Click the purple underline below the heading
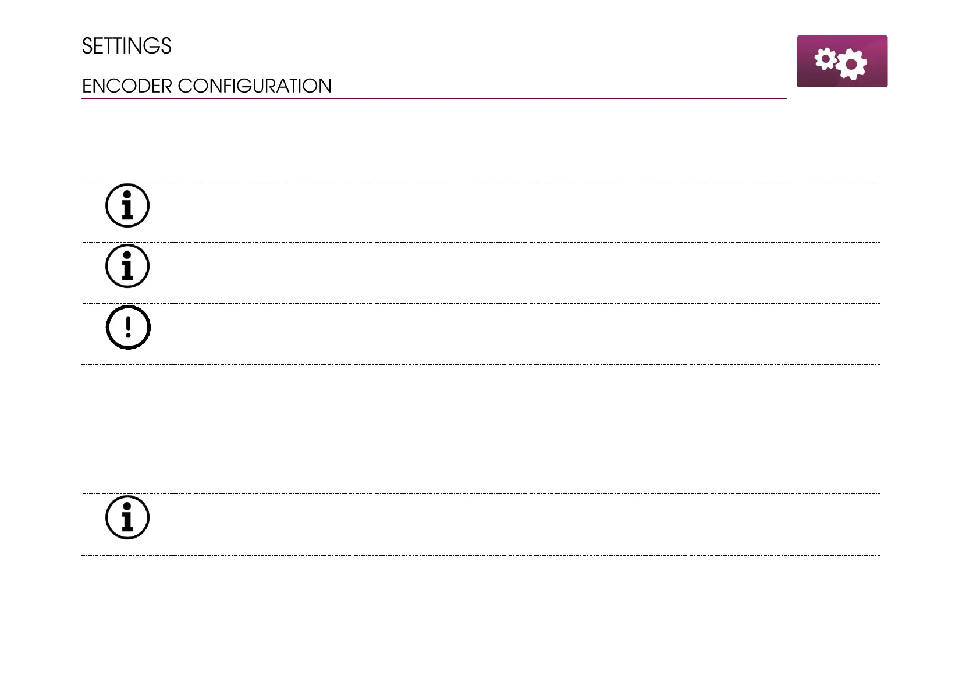Viewport: 980px width, 693px height. (x=434, y=98)
